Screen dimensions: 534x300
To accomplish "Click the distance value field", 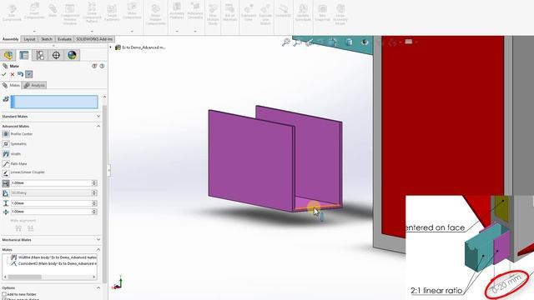I will (x=51, y=183).
